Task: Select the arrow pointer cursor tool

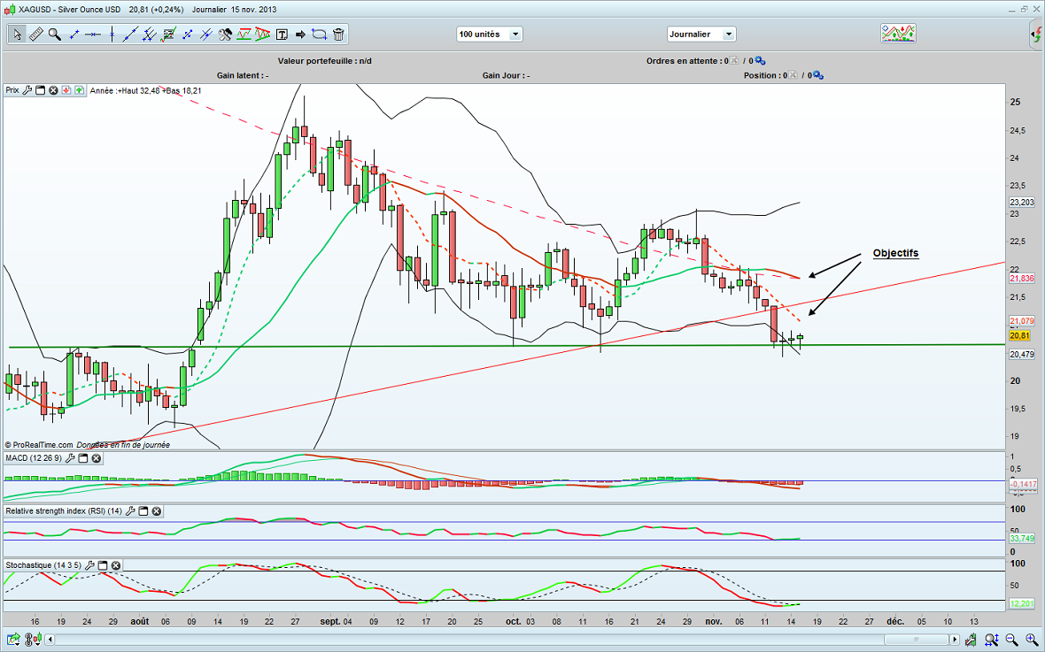Action: tap(17, 35)
